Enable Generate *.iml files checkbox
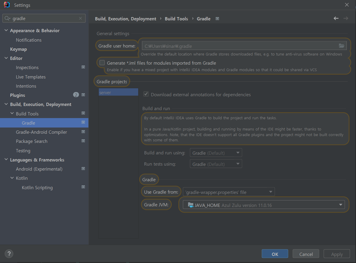Image resolution: width=356 pixels, height=263 pixels. (102, 63)
